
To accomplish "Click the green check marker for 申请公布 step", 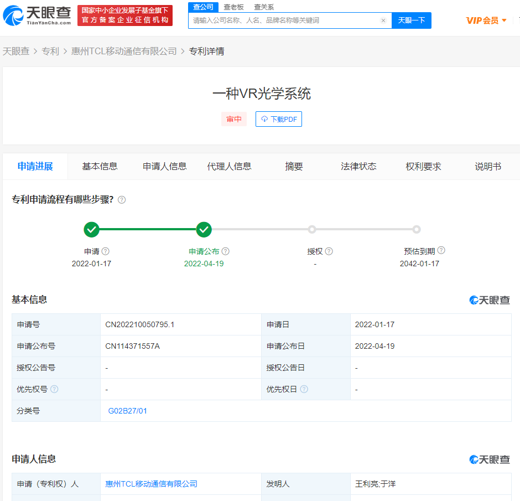I will [204, 229].
